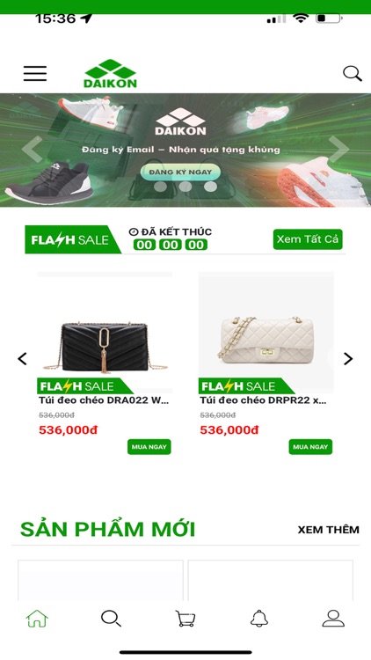Image resolution: width=371 pixels, height=660 pixels.
Task: Open the account profile icon
Action: click(x=333, y=619)
